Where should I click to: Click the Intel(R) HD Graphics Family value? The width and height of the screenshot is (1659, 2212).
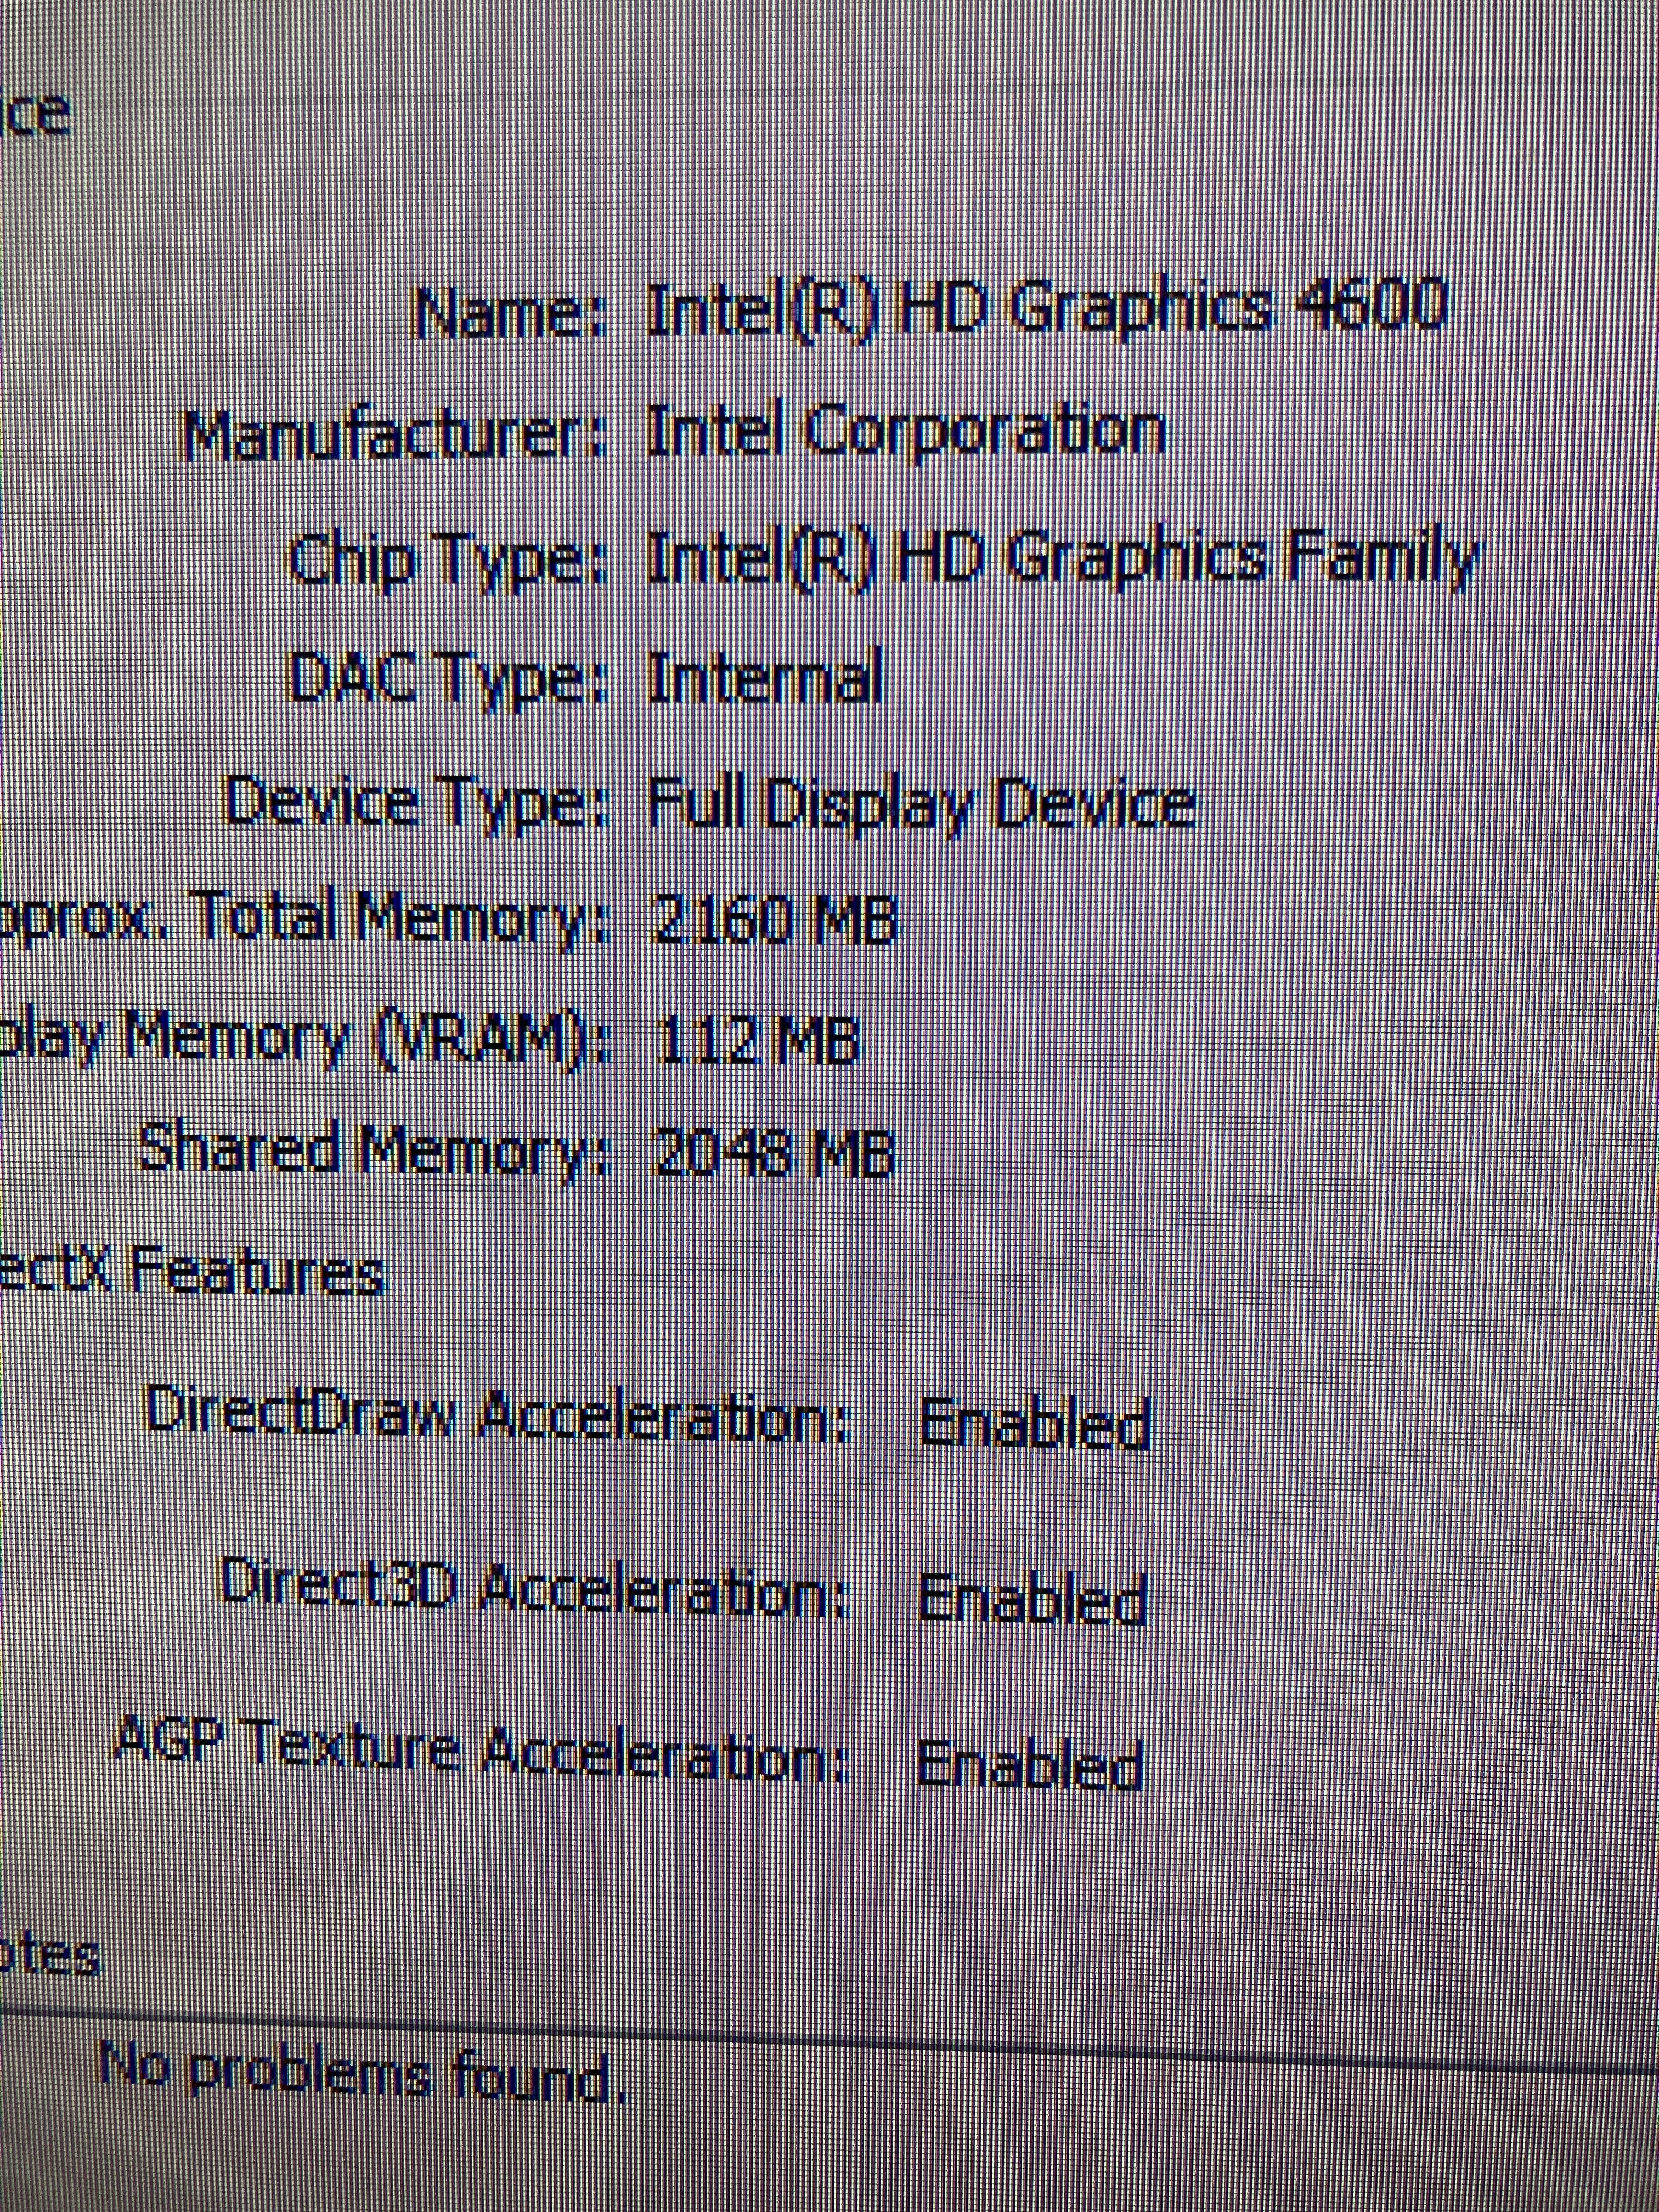coord(1061,559)
